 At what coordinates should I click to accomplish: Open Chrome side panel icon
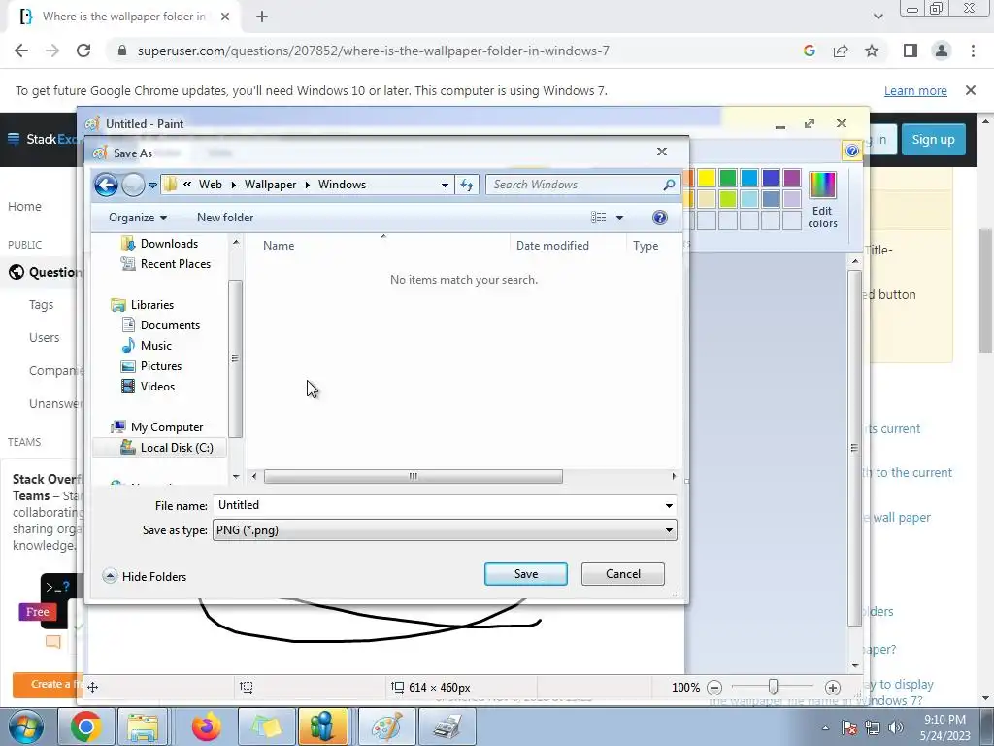pyautogui.click(x=911, y=51)
